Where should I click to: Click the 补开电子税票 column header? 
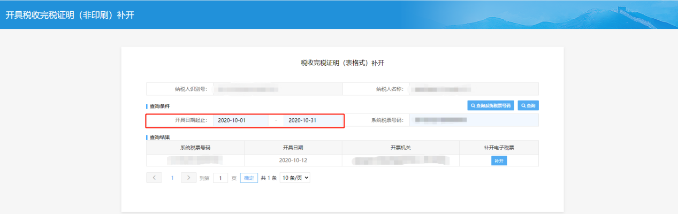pos(499,147)
